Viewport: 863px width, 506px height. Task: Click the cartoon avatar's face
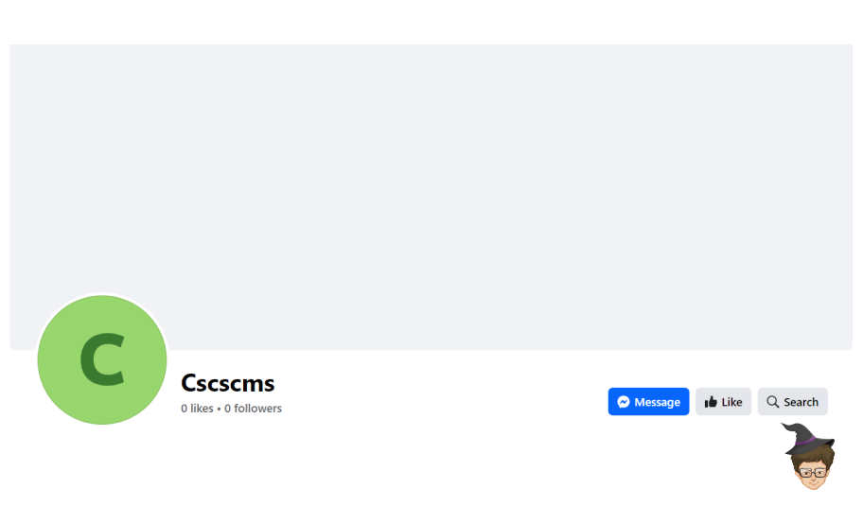coord(812,474)
